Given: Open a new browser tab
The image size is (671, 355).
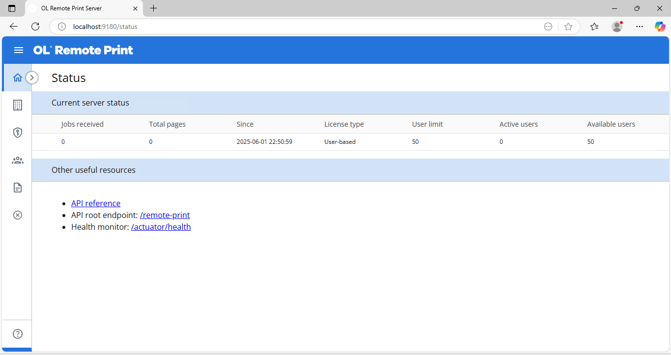Looking at the screenshot, I should pos(153,8).
